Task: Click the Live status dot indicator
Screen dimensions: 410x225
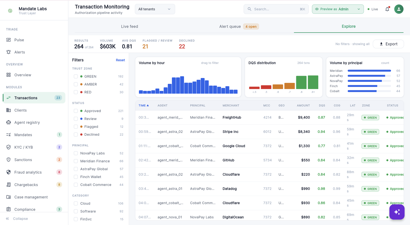Action: click(x=368, y=9)
